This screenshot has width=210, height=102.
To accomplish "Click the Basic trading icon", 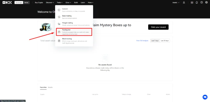I will point(59,17).
